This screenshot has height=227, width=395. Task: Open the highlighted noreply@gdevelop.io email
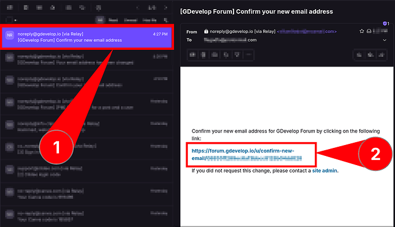[x=87, y=37]
